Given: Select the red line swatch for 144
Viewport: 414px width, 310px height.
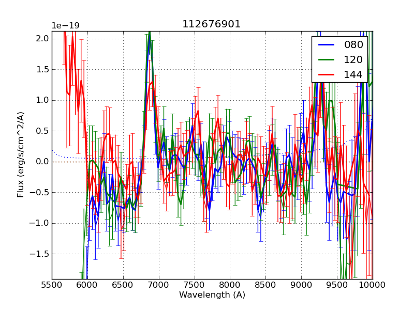Looking at the screenshot, I should click(x=326, y=75).
